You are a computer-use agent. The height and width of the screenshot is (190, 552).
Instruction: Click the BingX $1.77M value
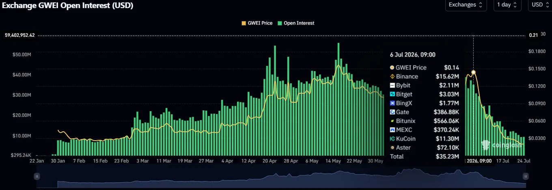(450, 103)
